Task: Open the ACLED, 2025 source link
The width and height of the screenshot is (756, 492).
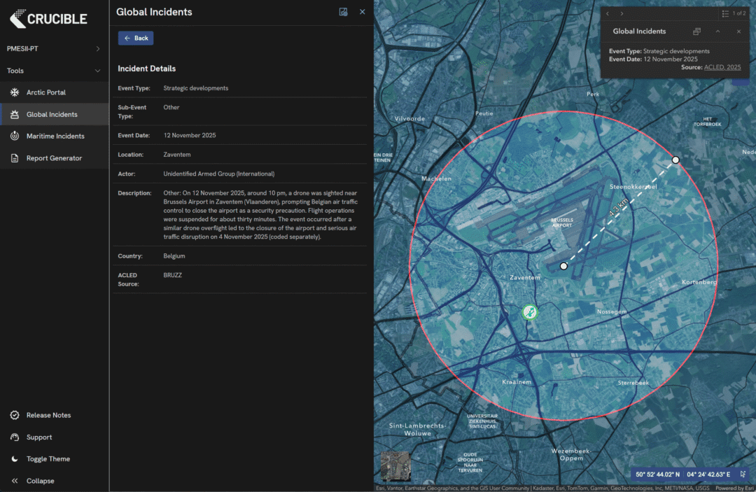Action: [x=722, y=67]
